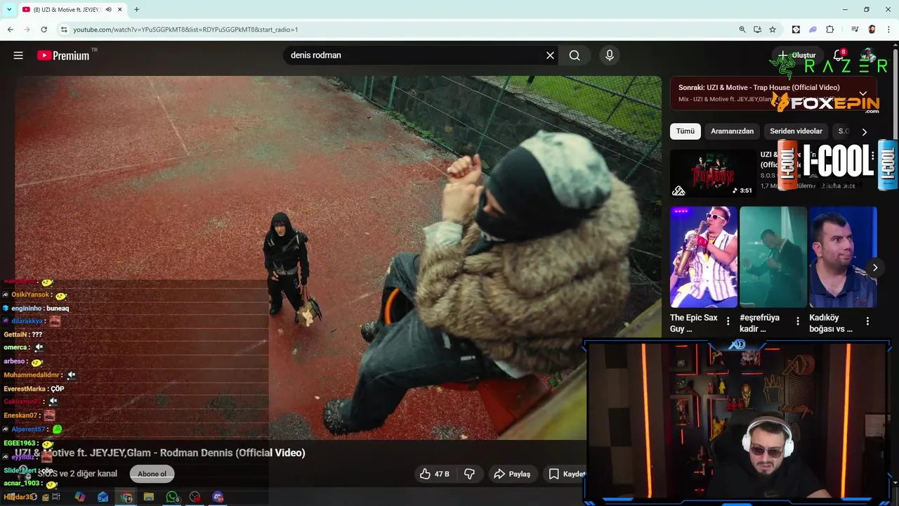Clear the search box with X icon
This screenshot has height=506, width=899.
(550, 56)
